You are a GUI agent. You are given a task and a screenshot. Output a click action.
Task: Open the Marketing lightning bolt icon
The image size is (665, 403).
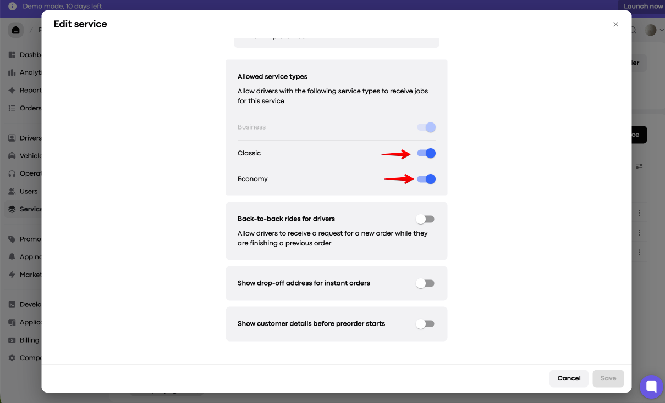tap(12, 275)
